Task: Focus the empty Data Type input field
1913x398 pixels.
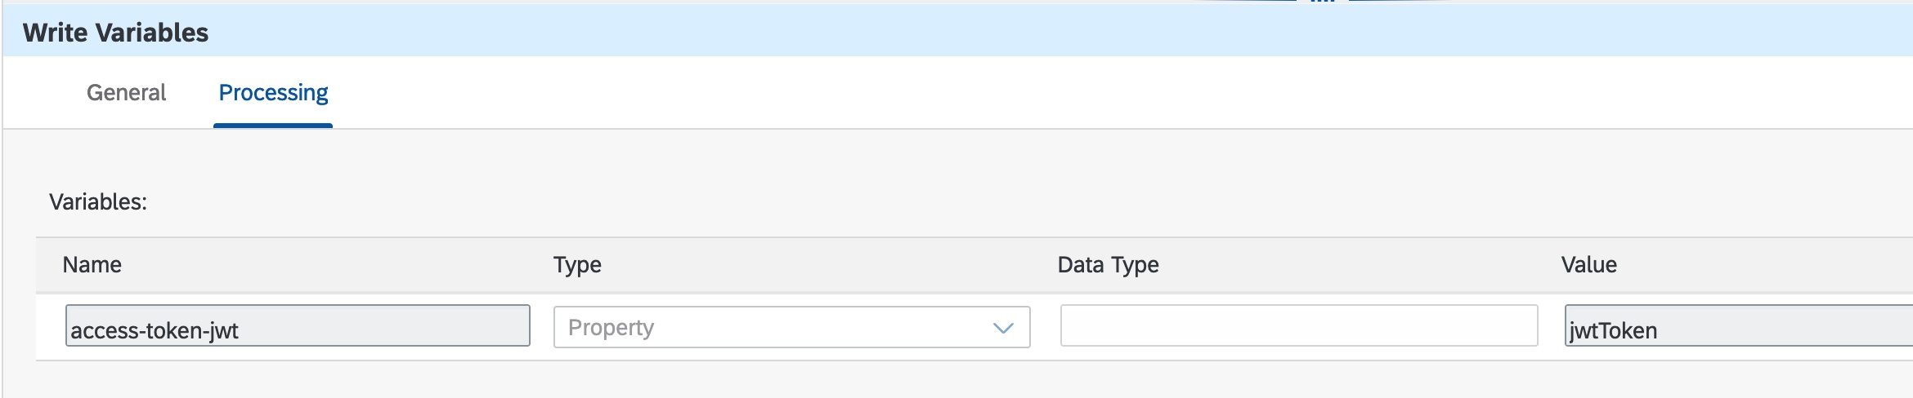Action: 1298,326
